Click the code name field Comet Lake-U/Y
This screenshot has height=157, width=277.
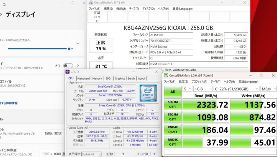click(x=98, y=91)
